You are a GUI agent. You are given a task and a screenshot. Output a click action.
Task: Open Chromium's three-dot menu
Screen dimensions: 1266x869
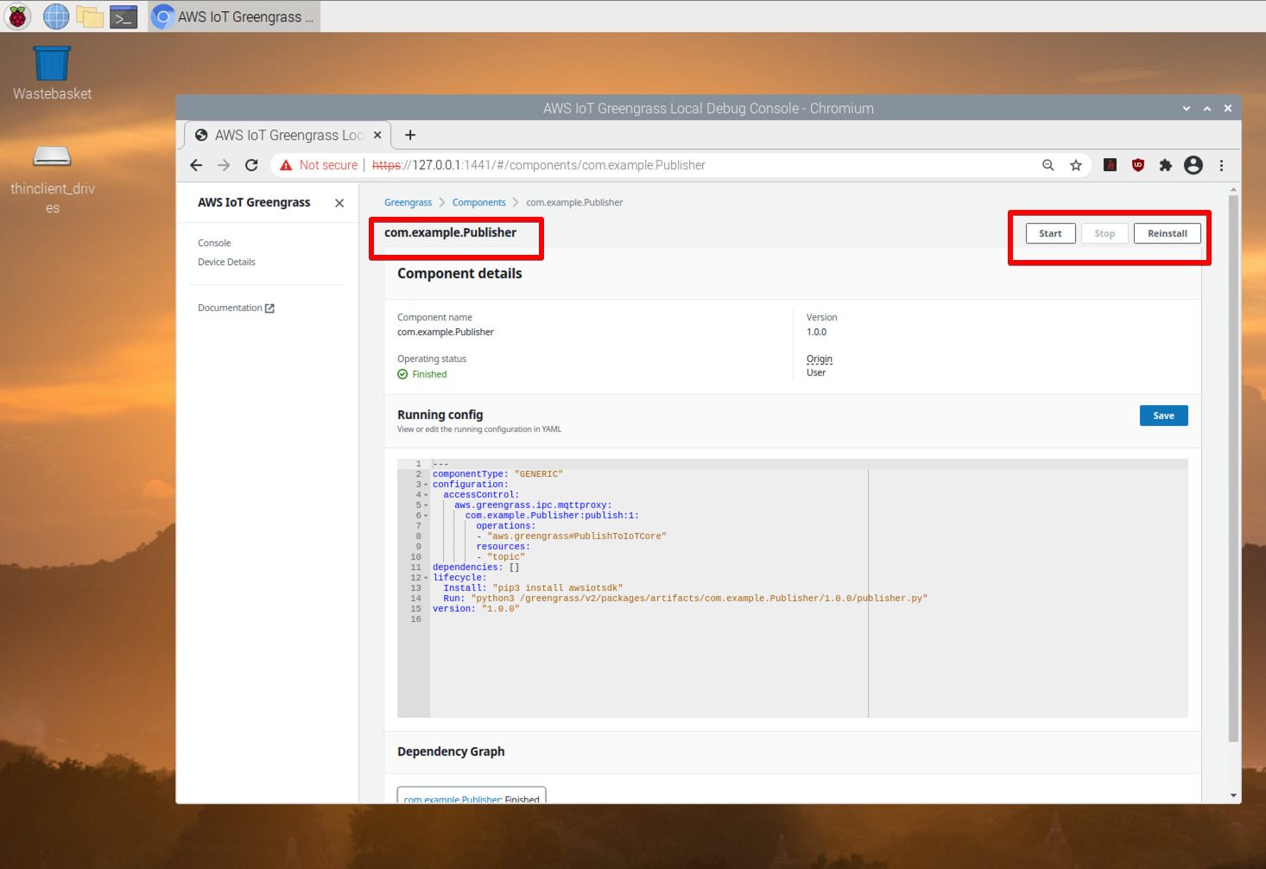(1221, 164)
